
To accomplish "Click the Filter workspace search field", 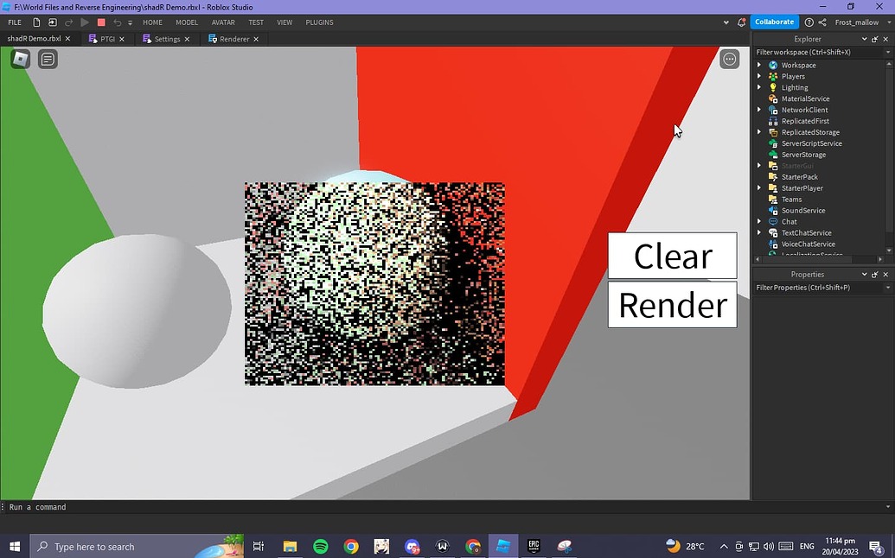I will (x=813, y=52).
